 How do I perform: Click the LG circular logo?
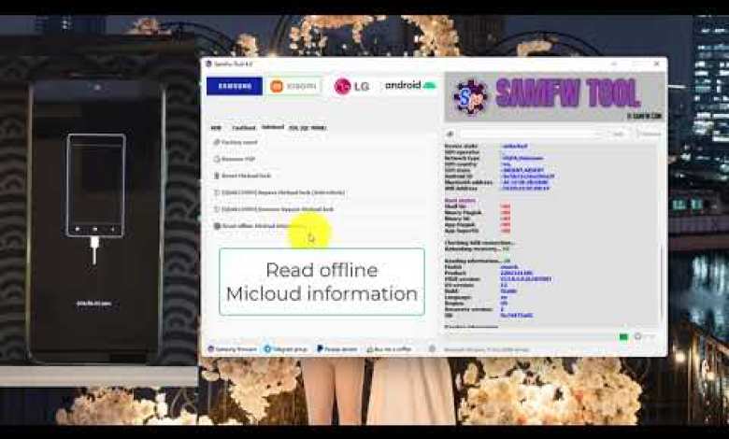[x=342, y=87]
